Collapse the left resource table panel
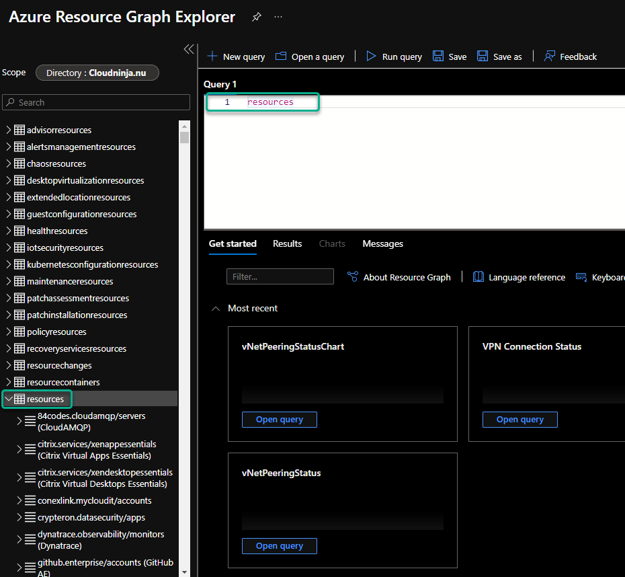Screen dimensions: 625x577 pyautogui.click(x=189, y=49)
